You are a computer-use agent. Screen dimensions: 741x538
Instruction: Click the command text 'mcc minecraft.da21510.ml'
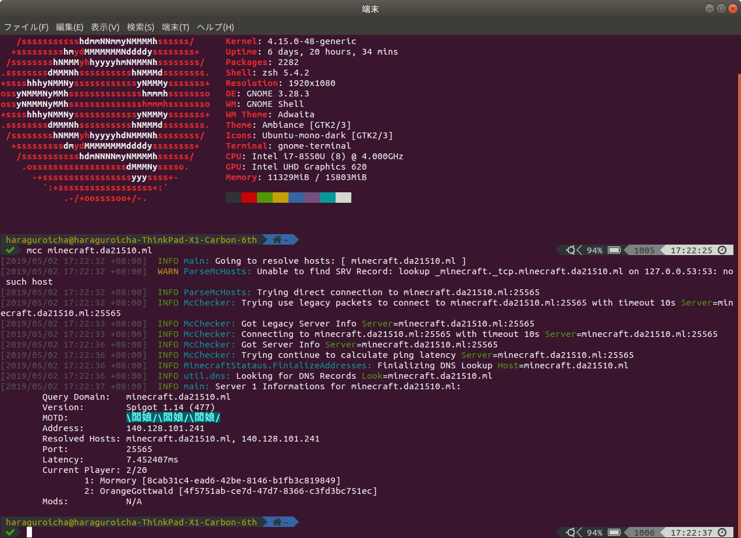[x=90, y=250]
